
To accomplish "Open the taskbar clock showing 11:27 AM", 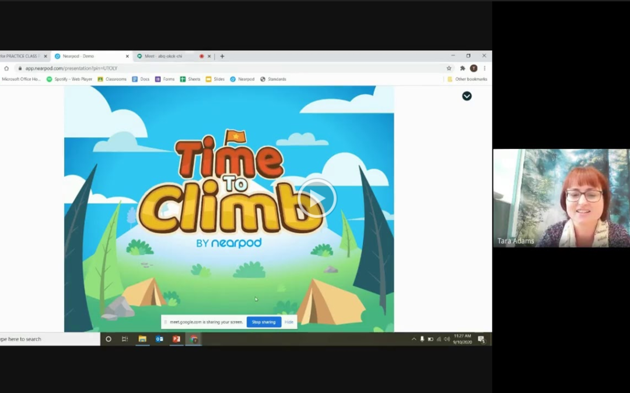I will tap(463, 339).
